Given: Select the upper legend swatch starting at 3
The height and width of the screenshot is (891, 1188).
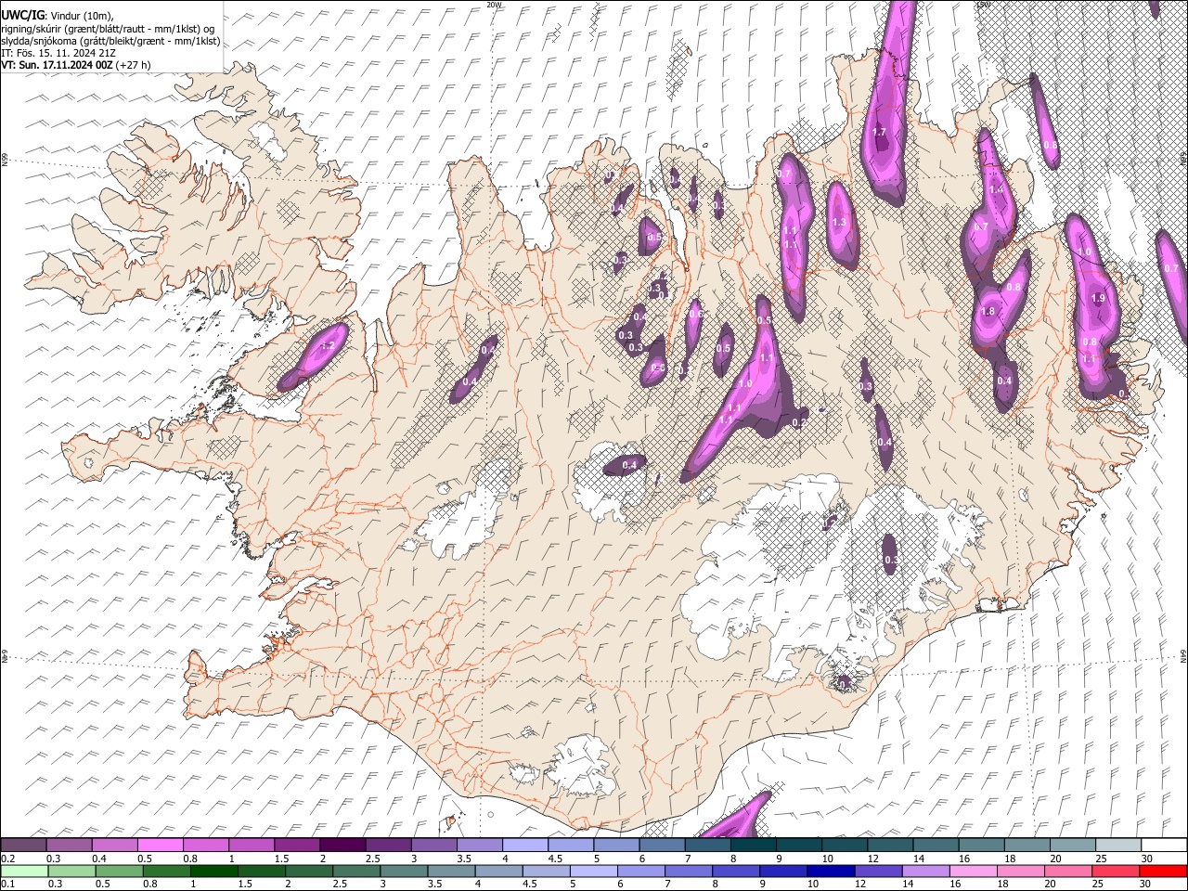Looking at the screenshot, I should 433,846.
